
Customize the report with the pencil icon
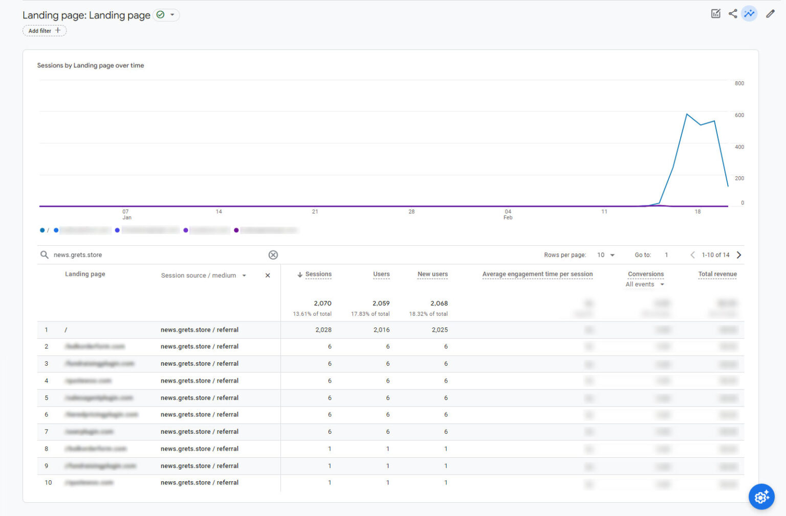coord(770,14)
